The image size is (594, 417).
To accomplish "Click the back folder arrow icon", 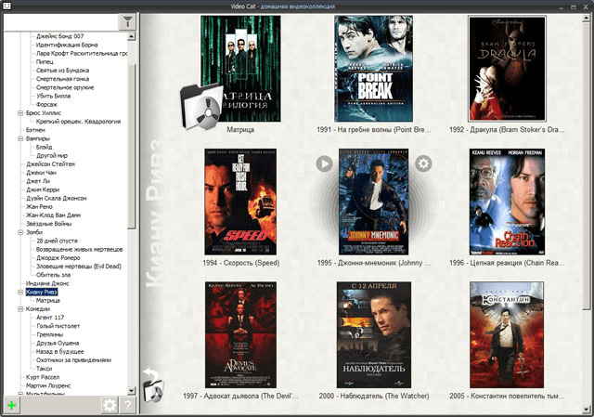I will pyautogui.click(x=152, y=384).
